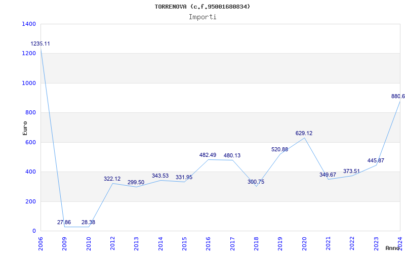Click the 2012 year label
The width and height of the screenshot is (405, 253).
pos(112,244)
